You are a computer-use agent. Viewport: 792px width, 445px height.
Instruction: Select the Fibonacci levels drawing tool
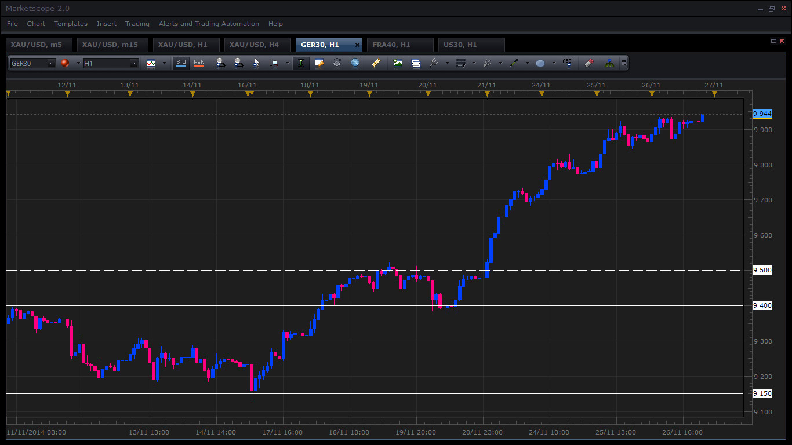coord(461,63)
